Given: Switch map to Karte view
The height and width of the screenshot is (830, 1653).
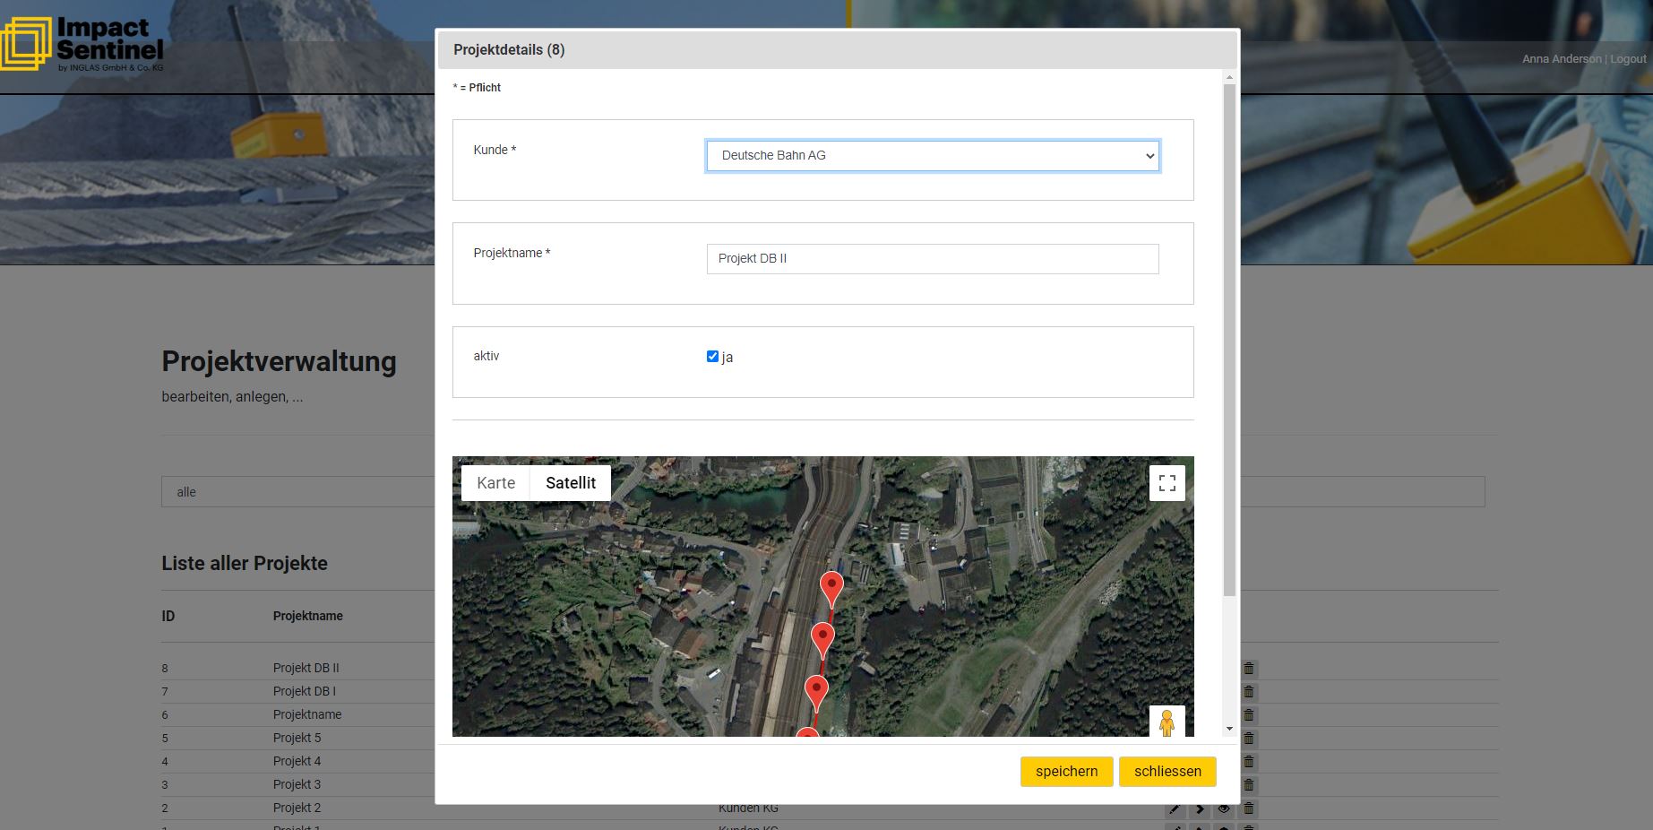Looking at the screenshot, I should 495,483.
